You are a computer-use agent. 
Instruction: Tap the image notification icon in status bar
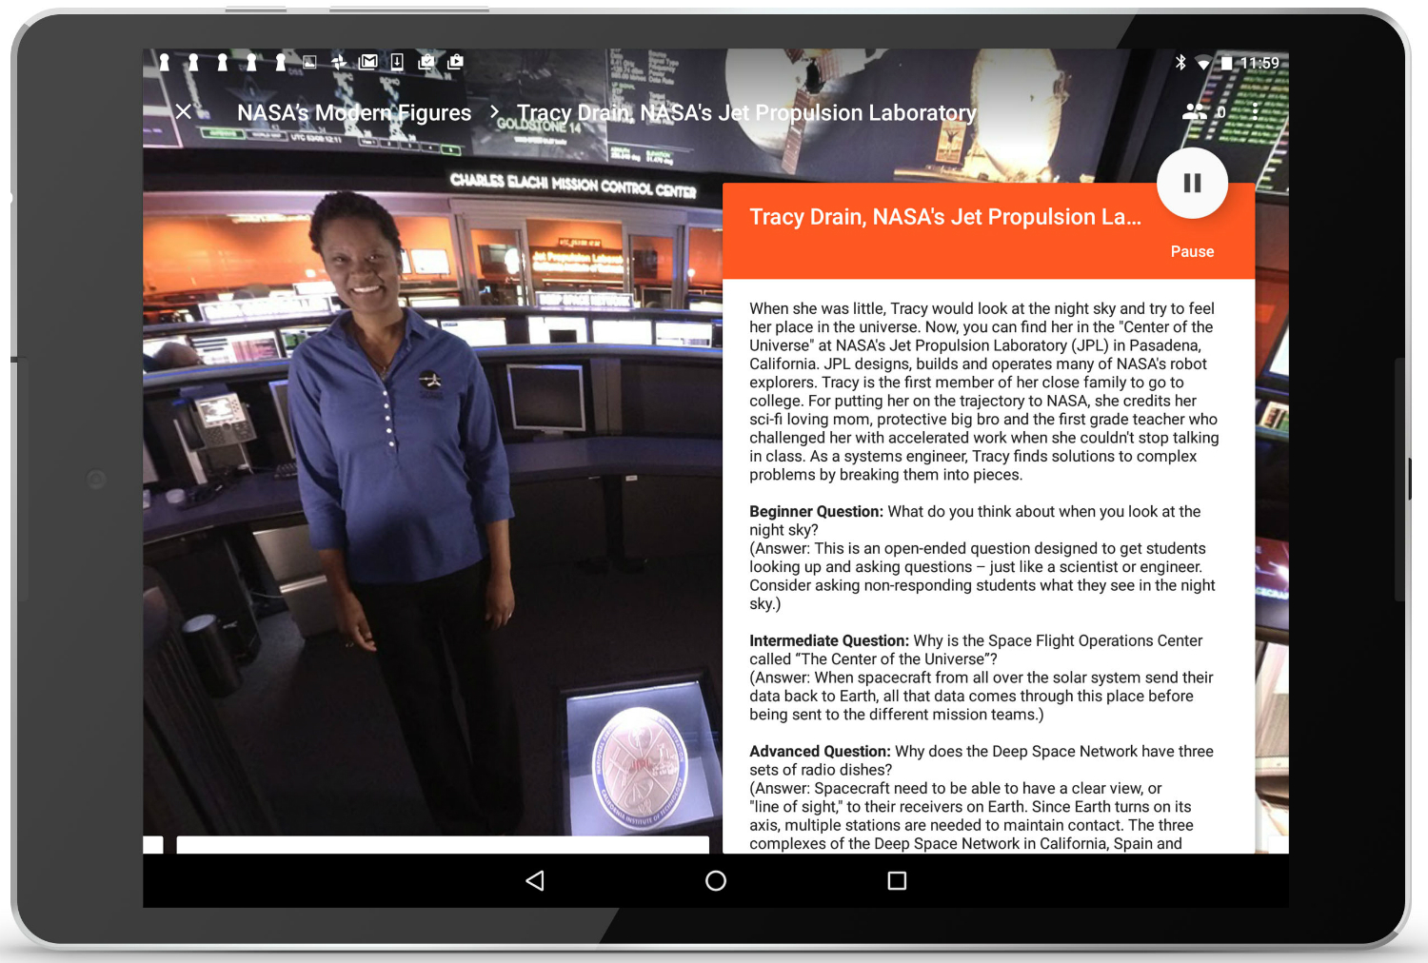309,62
